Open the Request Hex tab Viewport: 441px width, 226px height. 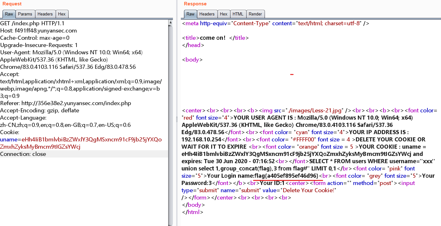[62, 14]
